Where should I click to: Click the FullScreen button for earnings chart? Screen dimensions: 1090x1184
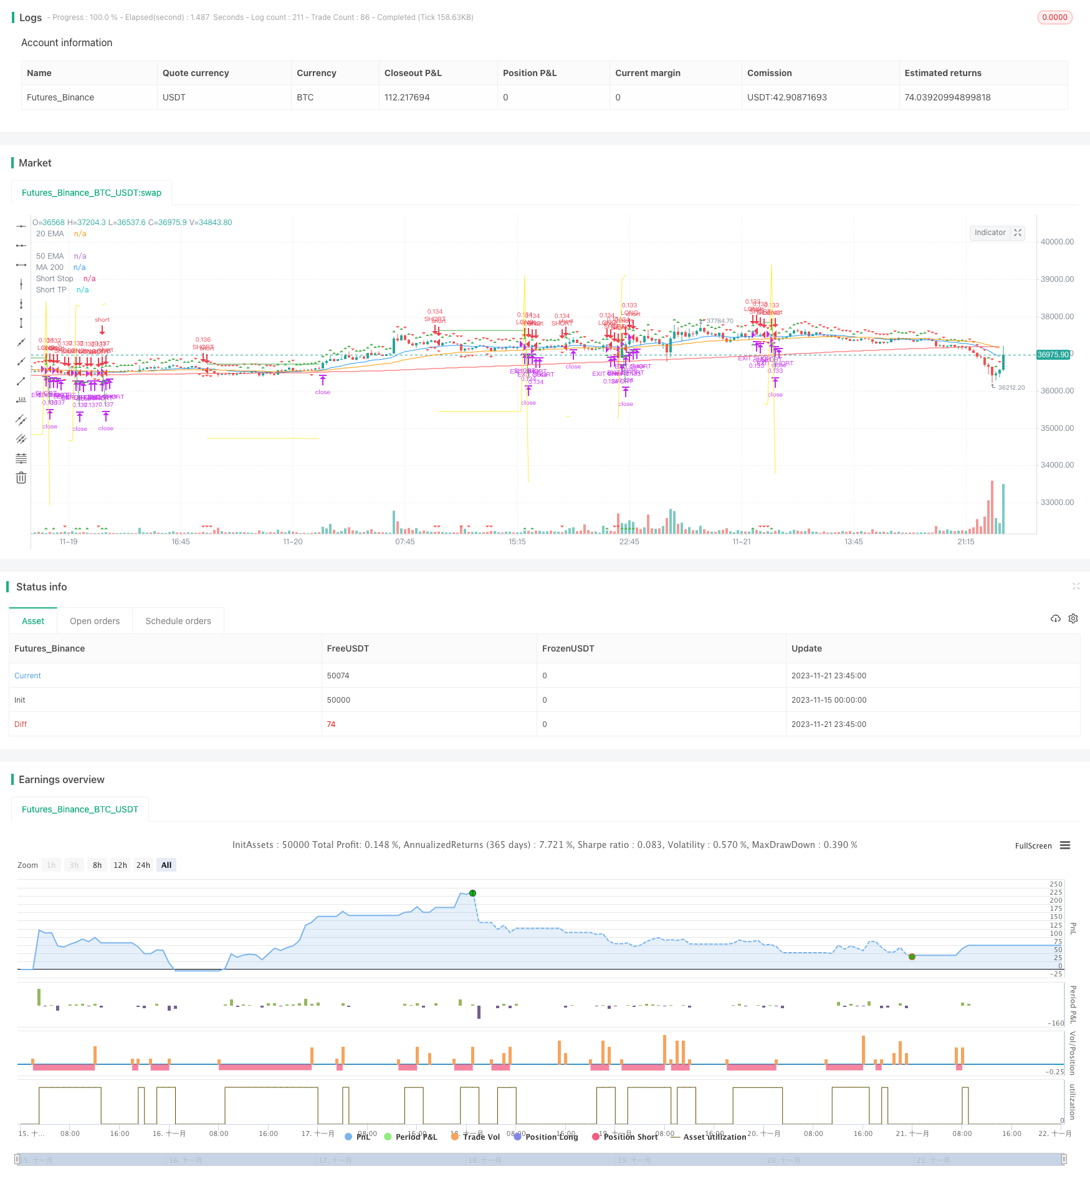[1033, 846]
